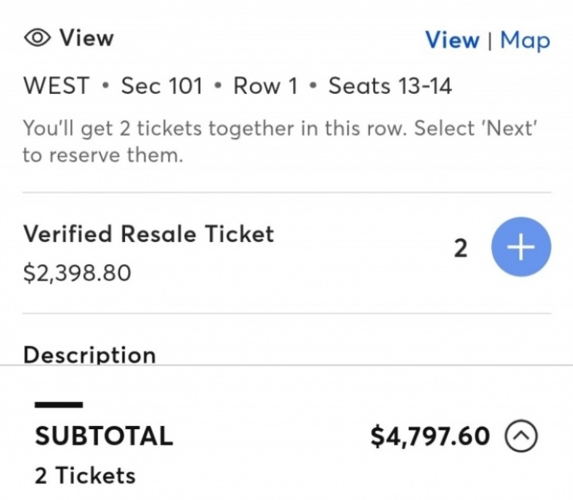
Task: Click the tickets together helper message
Action: coord(279,141)
